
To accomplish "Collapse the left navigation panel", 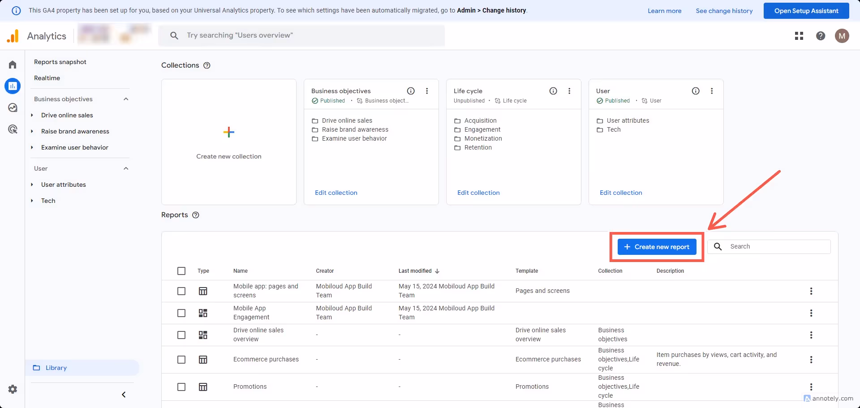I will tap(124, 395).
